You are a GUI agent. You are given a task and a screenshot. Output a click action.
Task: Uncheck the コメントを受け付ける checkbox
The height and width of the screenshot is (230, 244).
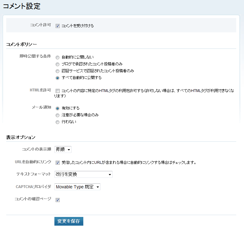click(58, 26)
